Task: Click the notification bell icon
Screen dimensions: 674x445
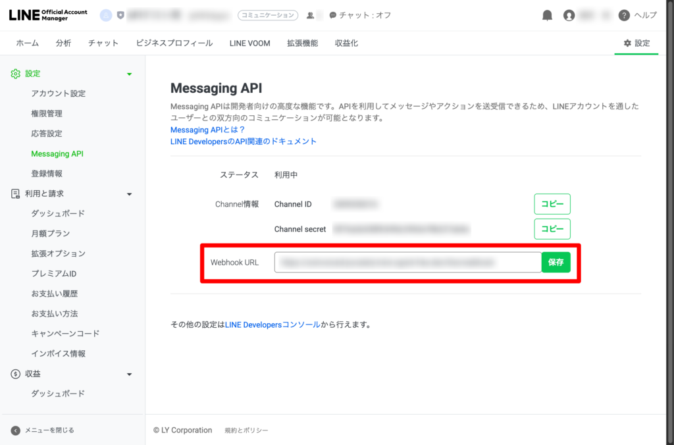Action: click(547, 15)
